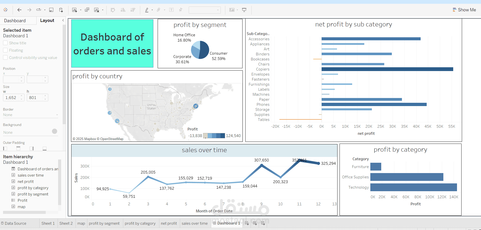
Task: Click the Undo back arrow in toolbar
Action: (x=19, y=10)
